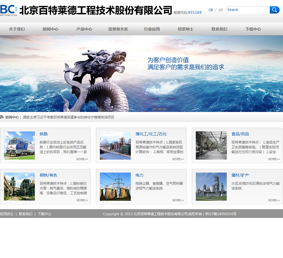Select the first banner slide indicator

[x=150, y=109]
